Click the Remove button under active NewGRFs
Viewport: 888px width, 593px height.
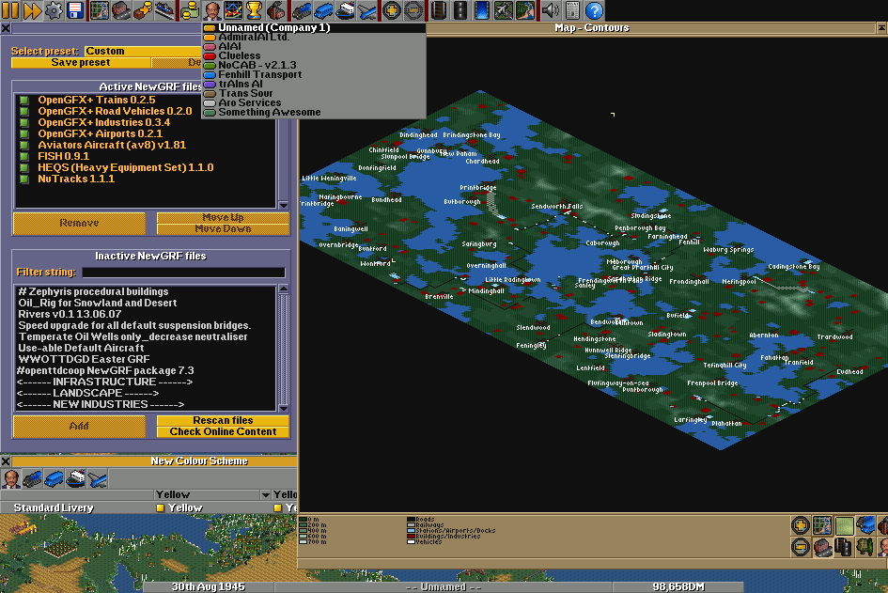click(x=79, y=223)
